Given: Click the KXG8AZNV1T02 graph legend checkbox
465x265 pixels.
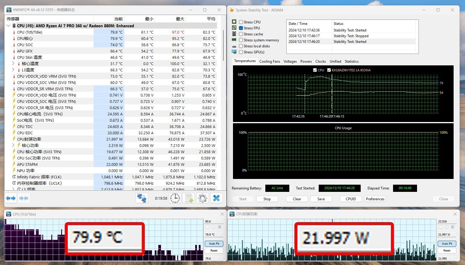Looking at the screenshot, I should (329, 70).
